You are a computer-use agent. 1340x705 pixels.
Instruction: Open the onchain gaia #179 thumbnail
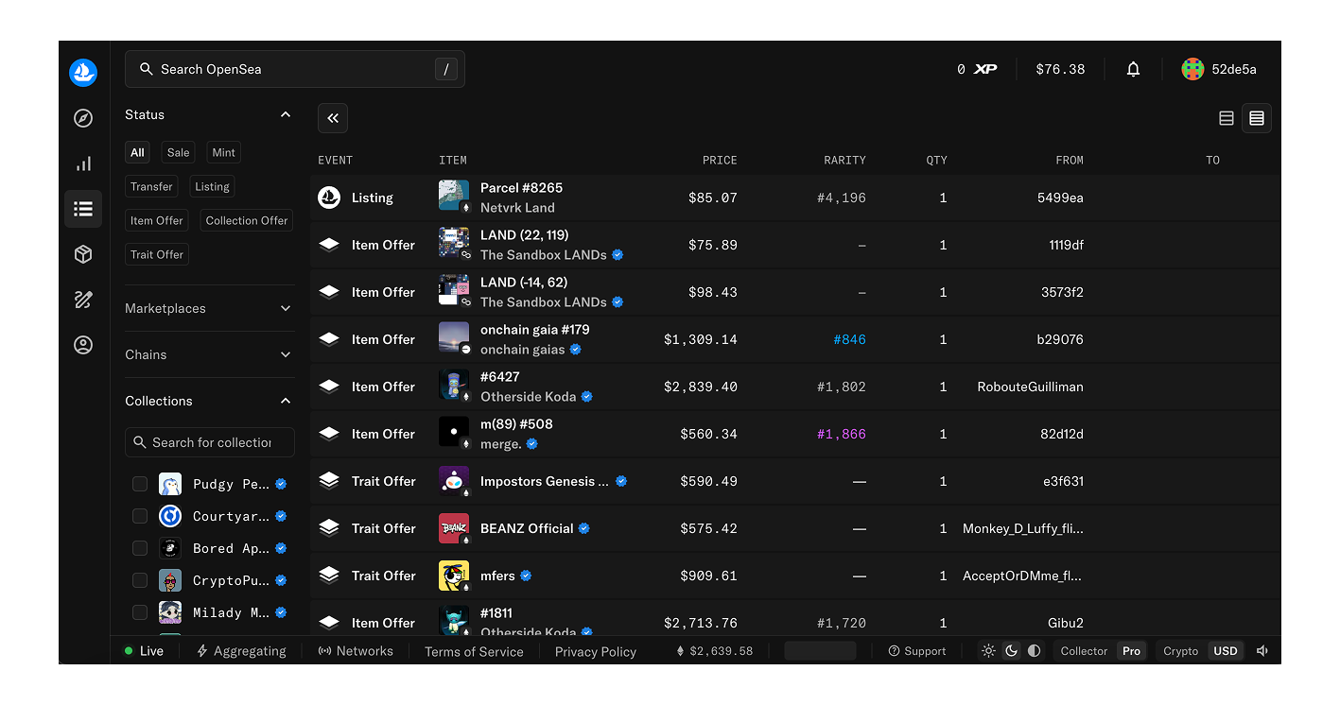454,337
